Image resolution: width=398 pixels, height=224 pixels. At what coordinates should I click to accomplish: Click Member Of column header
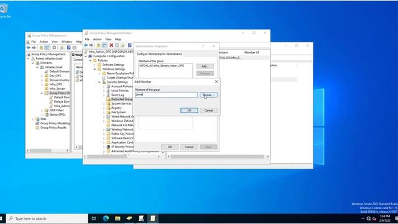251,52
